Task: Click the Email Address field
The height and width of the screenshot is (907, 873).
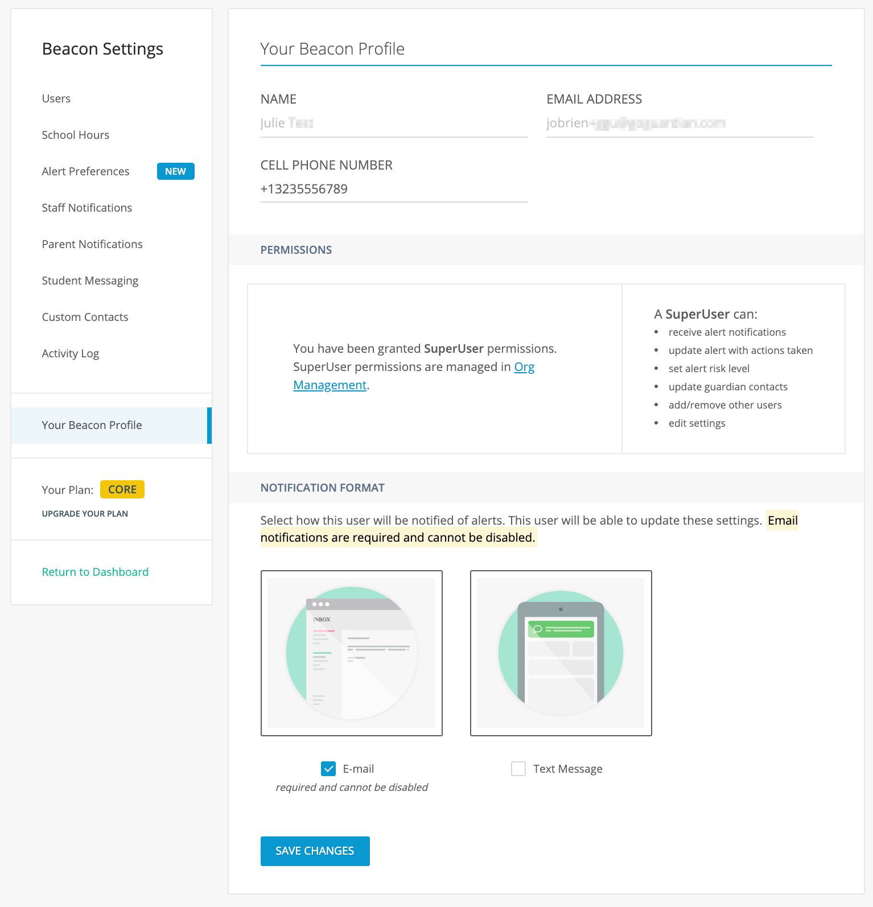Action: (x=680, y=123)
